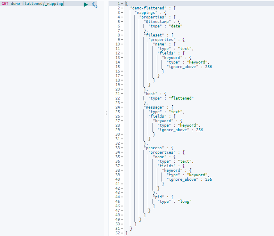
Task: Click the fold-end arrow at line 43
Action: [122, 193]
